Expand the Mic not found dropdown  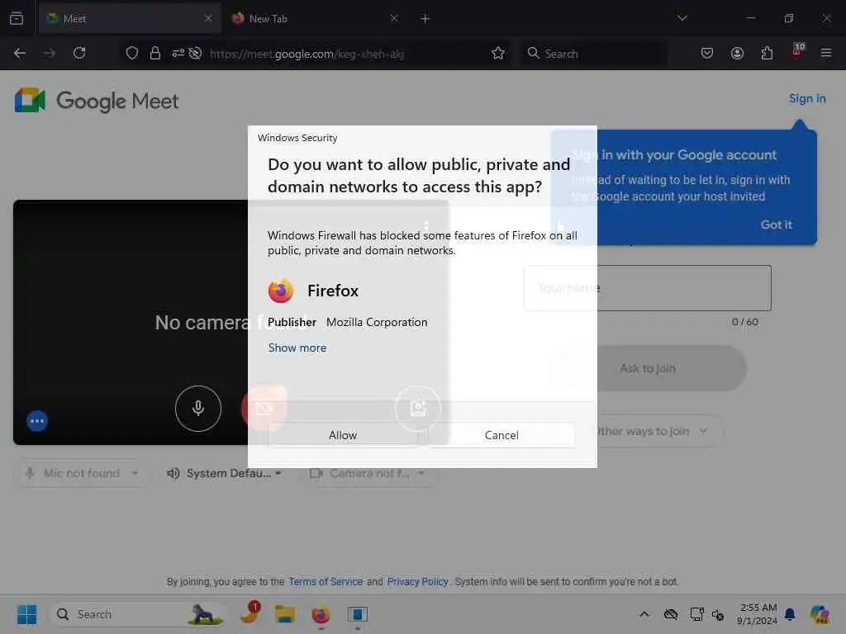point(82,473)
